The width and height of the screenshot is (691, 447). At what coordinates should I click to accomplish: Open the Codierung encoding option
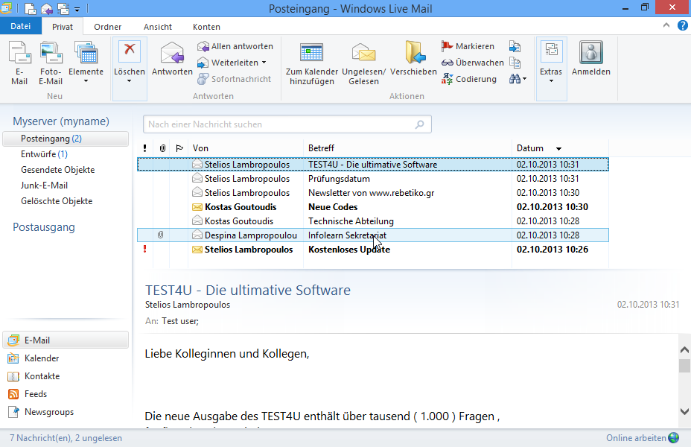point(469,79)
